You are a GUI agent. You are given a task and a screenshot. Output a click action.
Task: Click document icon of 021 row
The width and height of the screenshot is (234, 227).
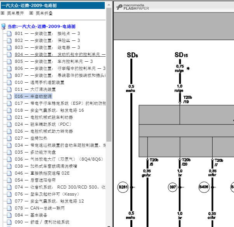tap(9, 118)
